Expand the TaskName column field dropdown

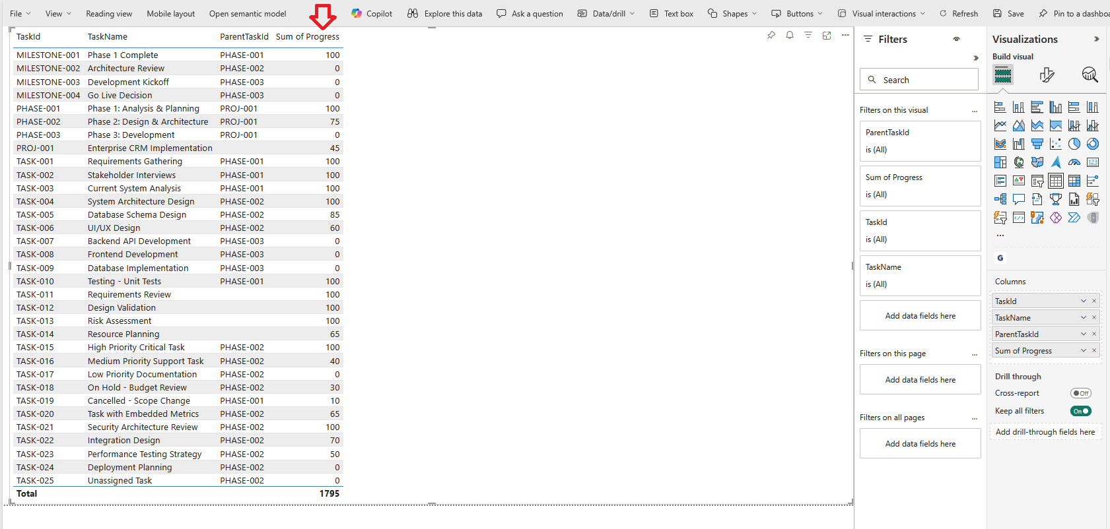pyautogui.click(x=1083, y=318)
